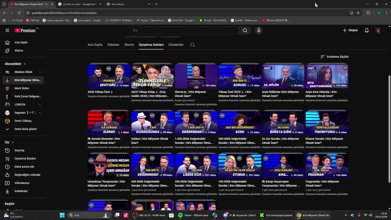Viewport: 391px width, 220px height.
Task: Switch to channel Ana Sayfa tab
Action: pos(95,45)
